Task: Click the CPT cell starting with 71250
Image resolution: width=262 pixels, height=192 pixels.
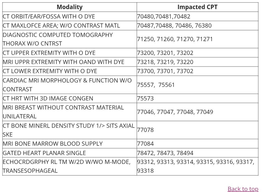Action: pyautogui.click(x=175, y=39)
